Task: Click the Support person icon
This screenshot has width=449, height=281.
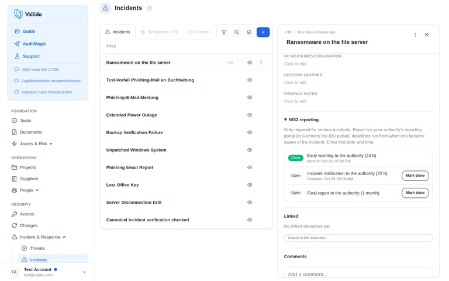Action: [x=17, y=56]
